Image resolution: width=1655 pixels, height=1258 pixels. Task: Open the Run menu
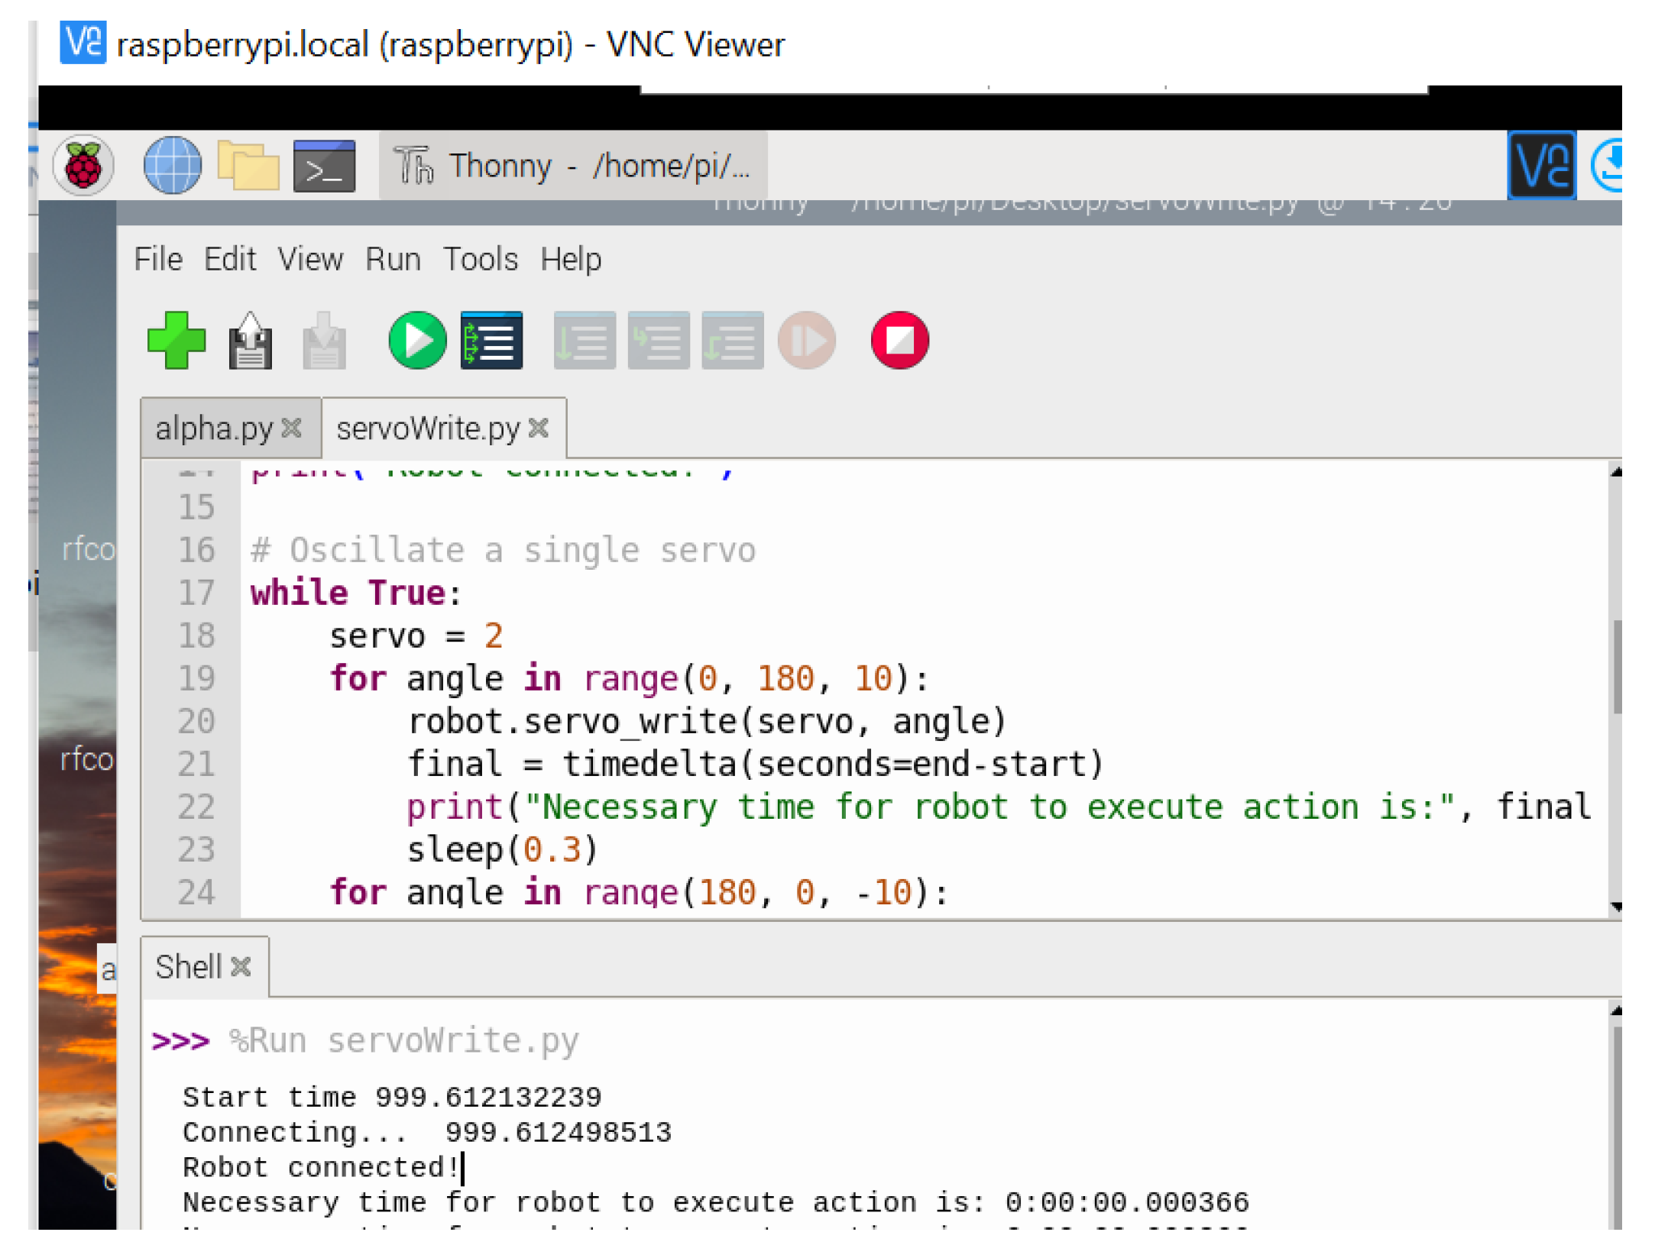point(393,260)
